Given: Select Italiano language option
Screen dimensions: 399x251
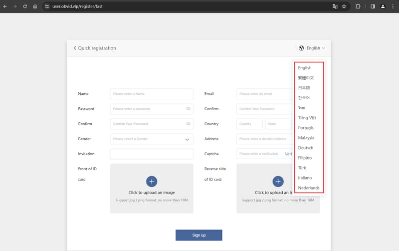Looking at the screenshot, I should point(305,178).
